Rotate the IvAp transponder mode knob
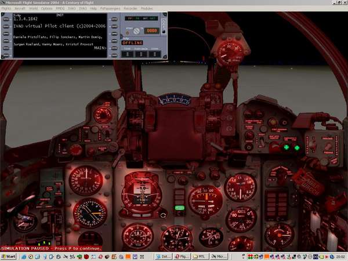348x261 pixels. point(136,31)
